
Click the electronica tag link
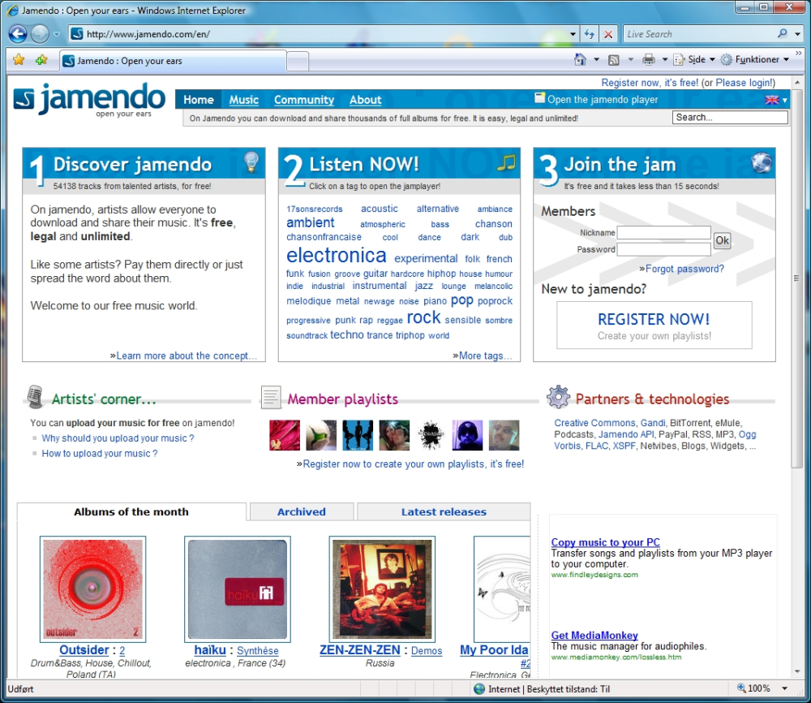point(337,255)
